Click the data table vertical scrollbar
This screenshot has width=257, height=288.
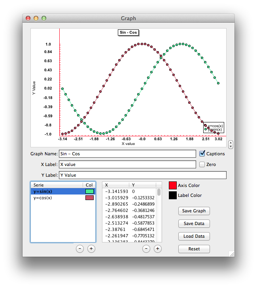(159, 215)
